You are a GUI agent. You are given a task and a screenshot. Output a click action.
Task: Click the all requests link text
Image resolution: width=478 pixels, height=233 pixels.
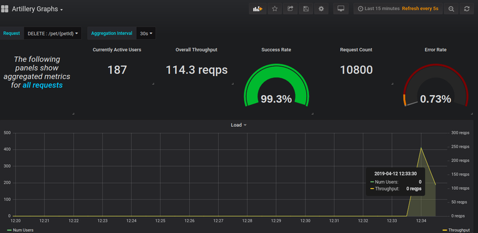click(42, 86)
